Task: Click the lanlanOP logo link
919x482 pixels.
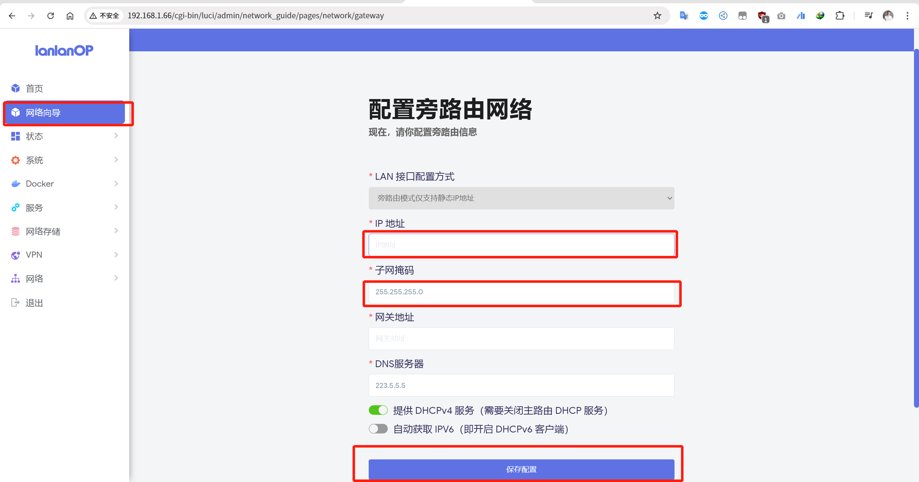Action: (x=64, y=50)
